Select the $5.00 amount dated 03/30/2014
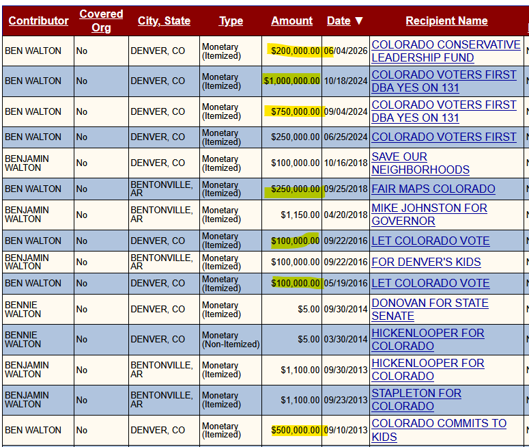This screenshot has height=447, width=529. coord(292,339)
